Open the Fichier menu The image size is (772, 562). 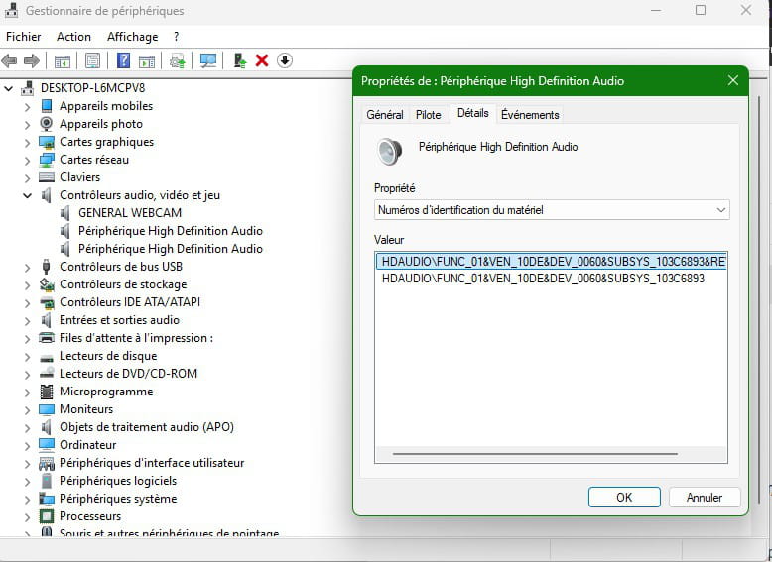coord(23,37)
